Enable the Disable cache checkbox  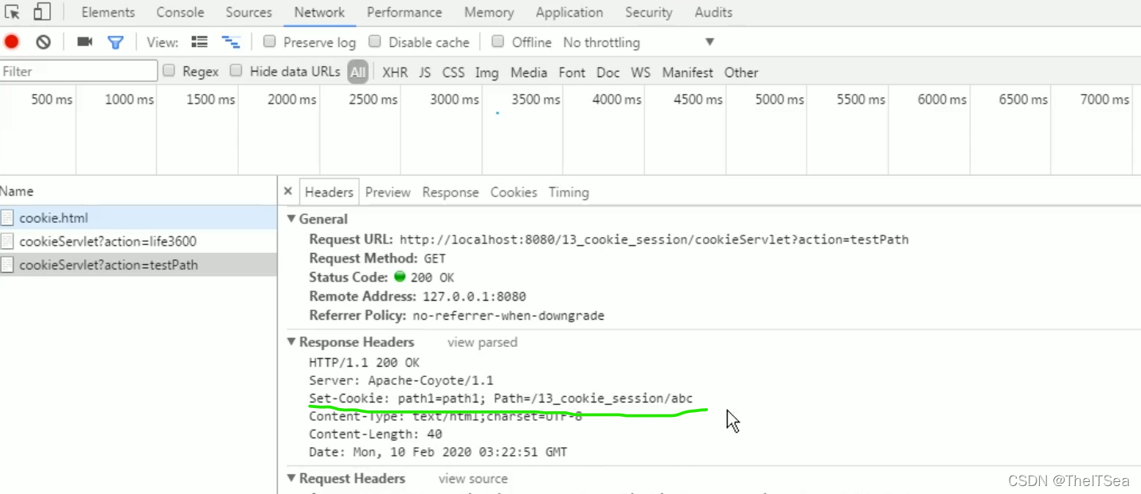point(374,41)
